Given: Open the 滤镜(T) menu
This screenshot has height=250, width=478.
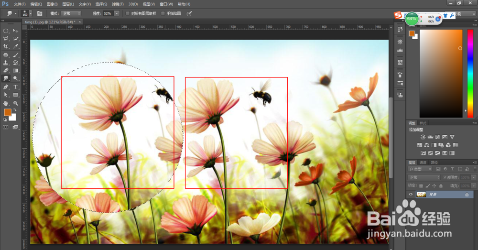Looking at the screenshot, I should [118, 4].
